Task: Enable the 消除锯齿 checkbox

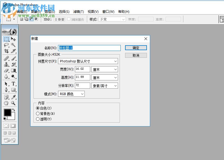Action: click(x=69, y=19)
